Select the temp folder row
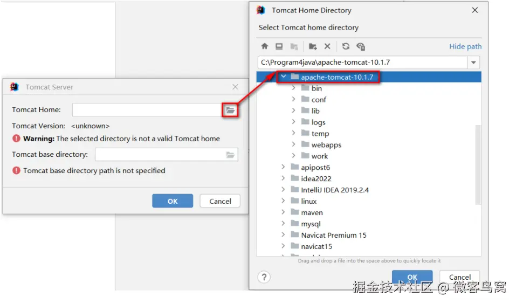The image size is (516, 304). (x=369, y=133)
